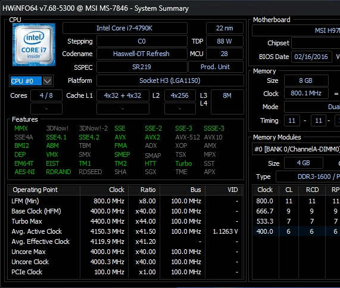Click the Haswell-DT Refresh codename field
This screenshot has height=288, width=340.
141,54
